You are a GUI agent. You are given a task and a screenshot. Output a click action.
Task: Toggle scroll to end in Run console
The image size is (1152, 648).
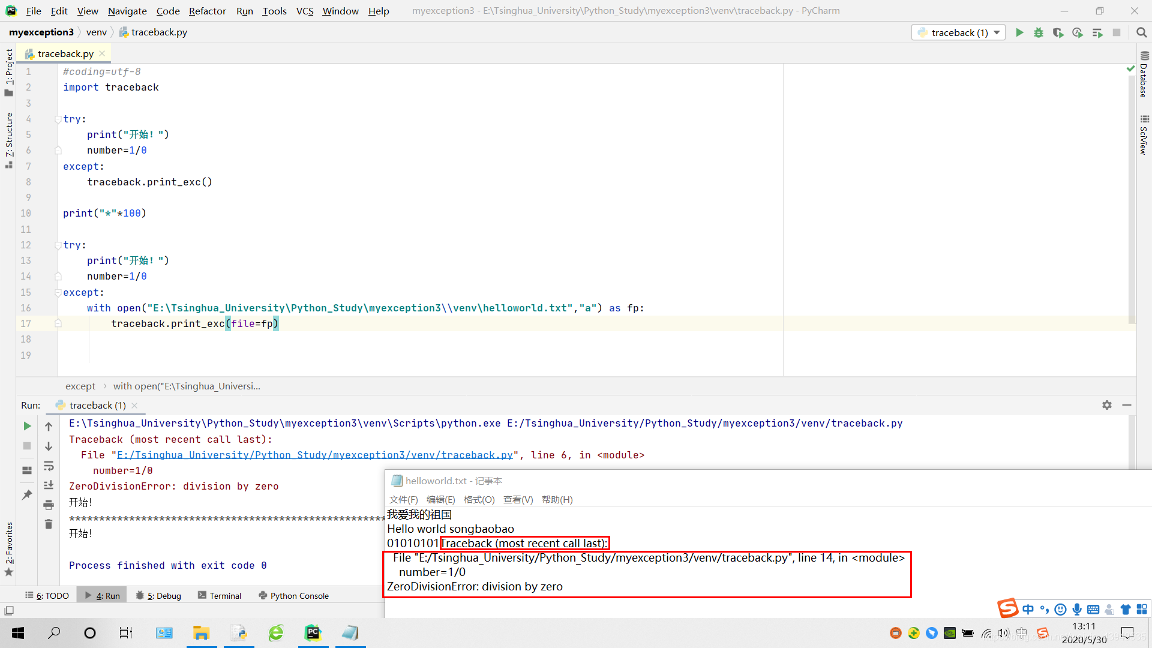49,485
